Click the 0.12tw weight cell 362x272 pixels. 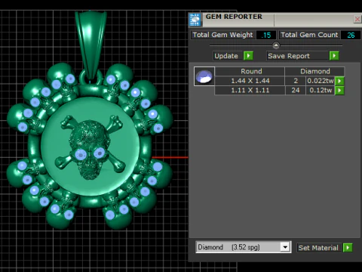[321, 91]
